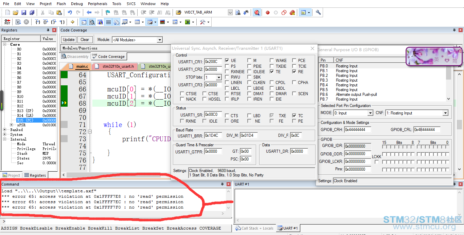464x235 pixels.
Task: Click the Update button
Action: pos(69,40)
